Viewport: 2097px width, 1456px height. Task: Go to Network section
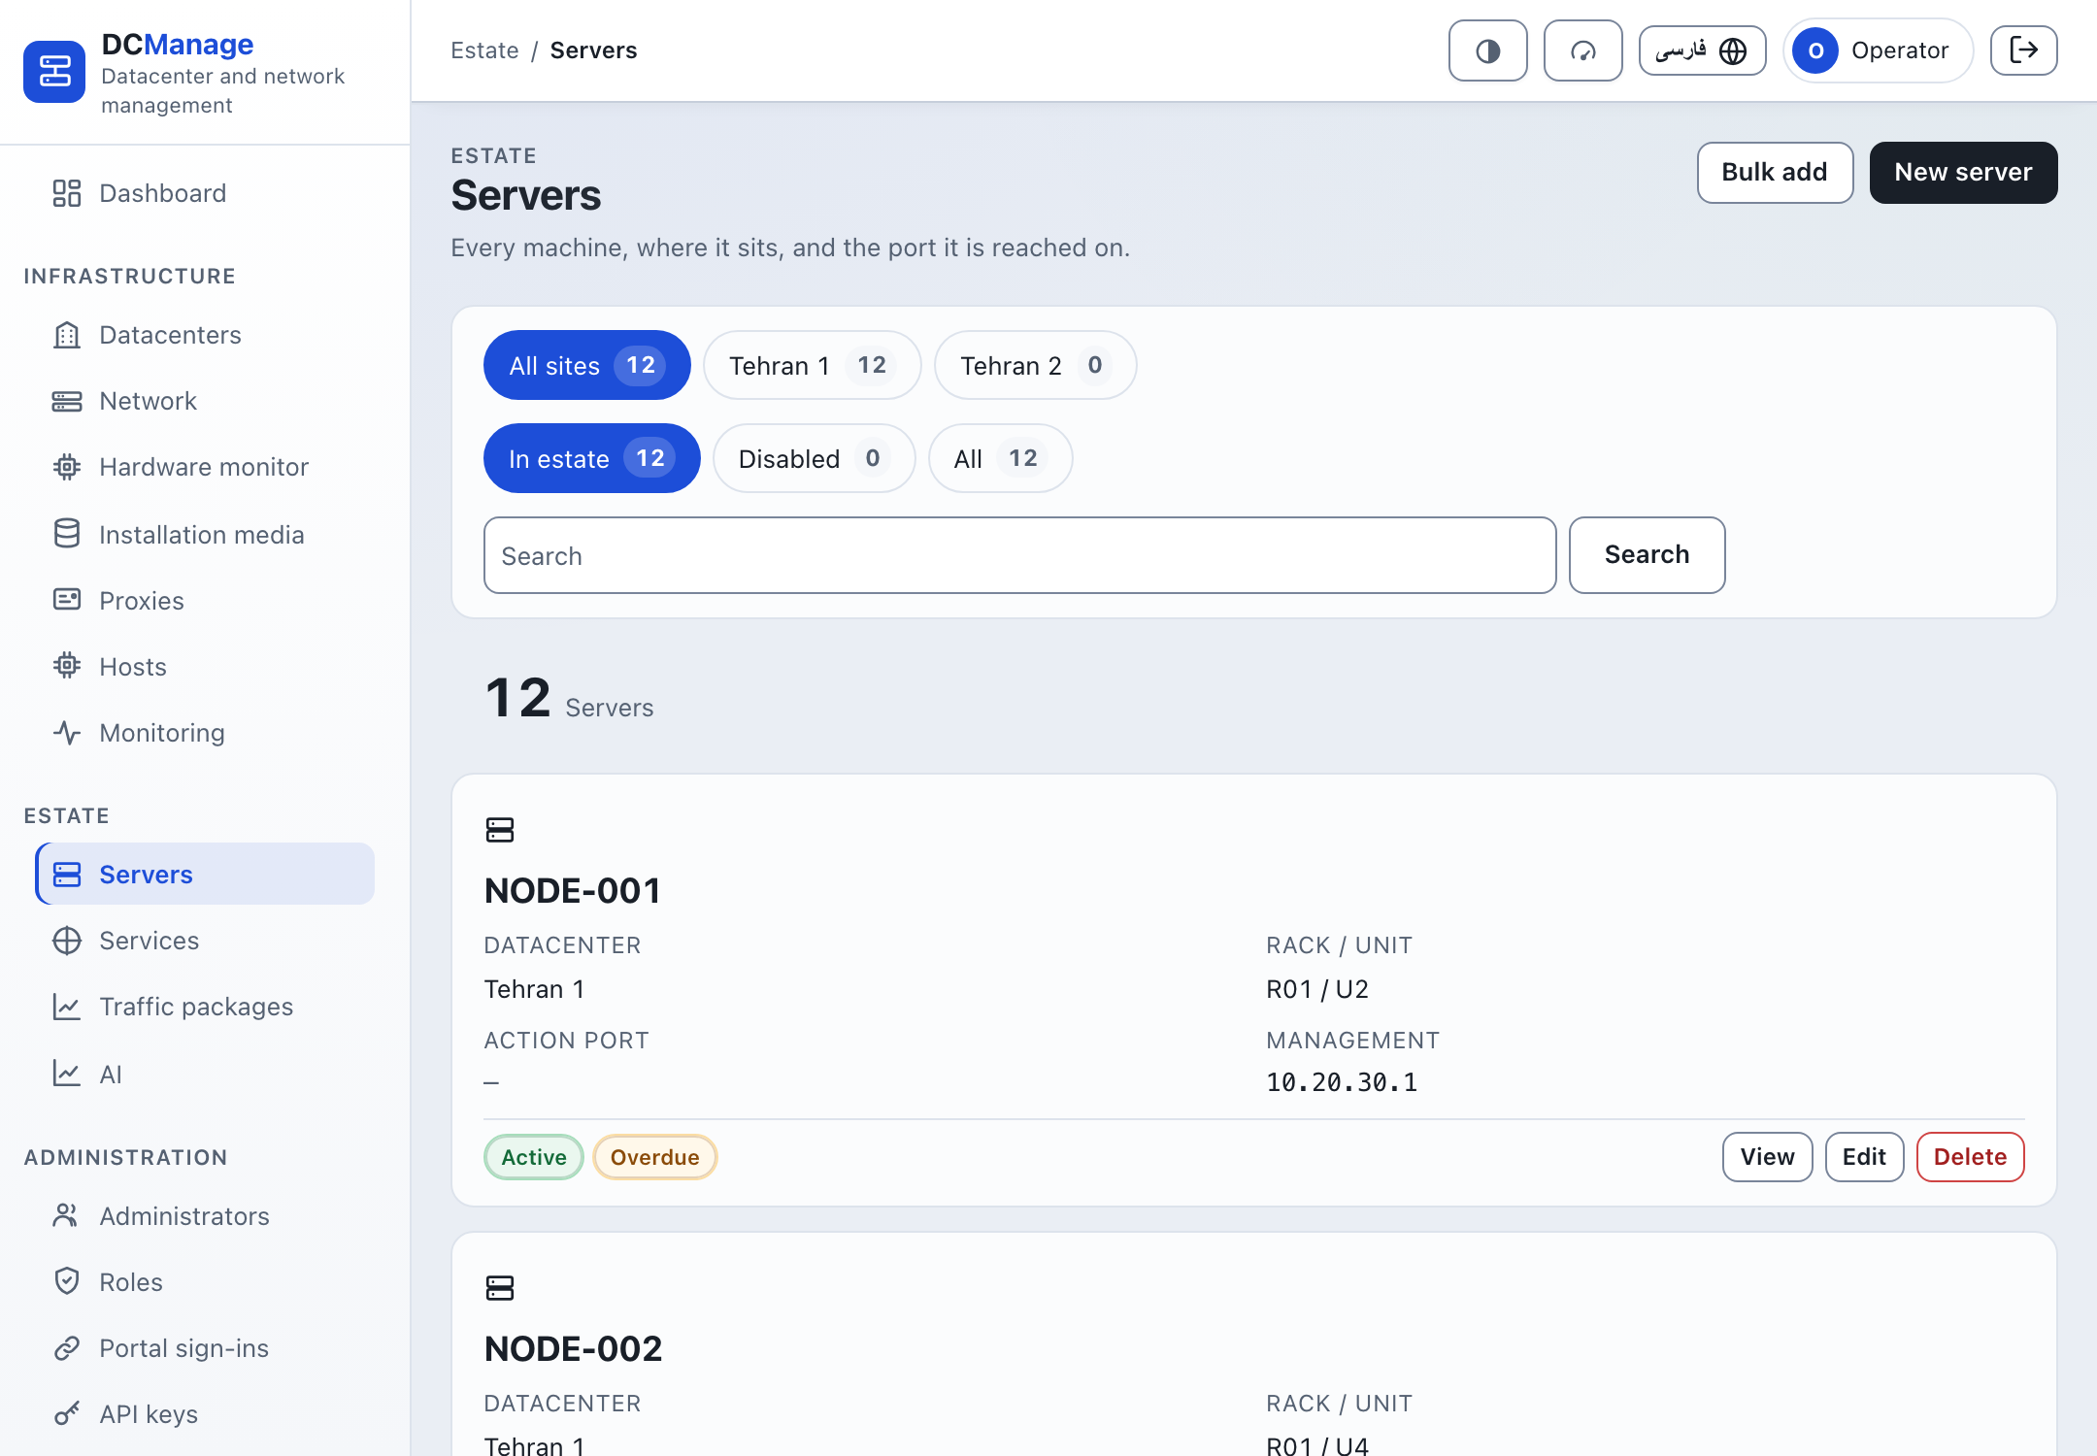tap(205, 401)
